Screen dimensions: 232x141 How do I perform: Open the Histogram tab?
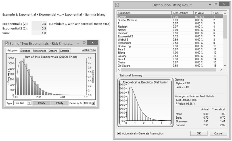tap(12, 50)
